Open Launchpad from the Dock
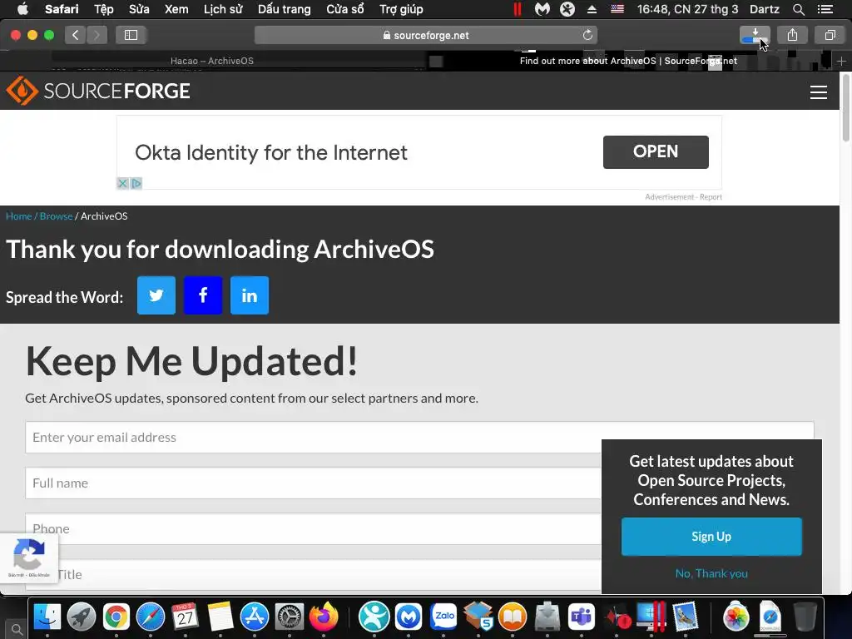The image size is (852, 639). (82, 617)
